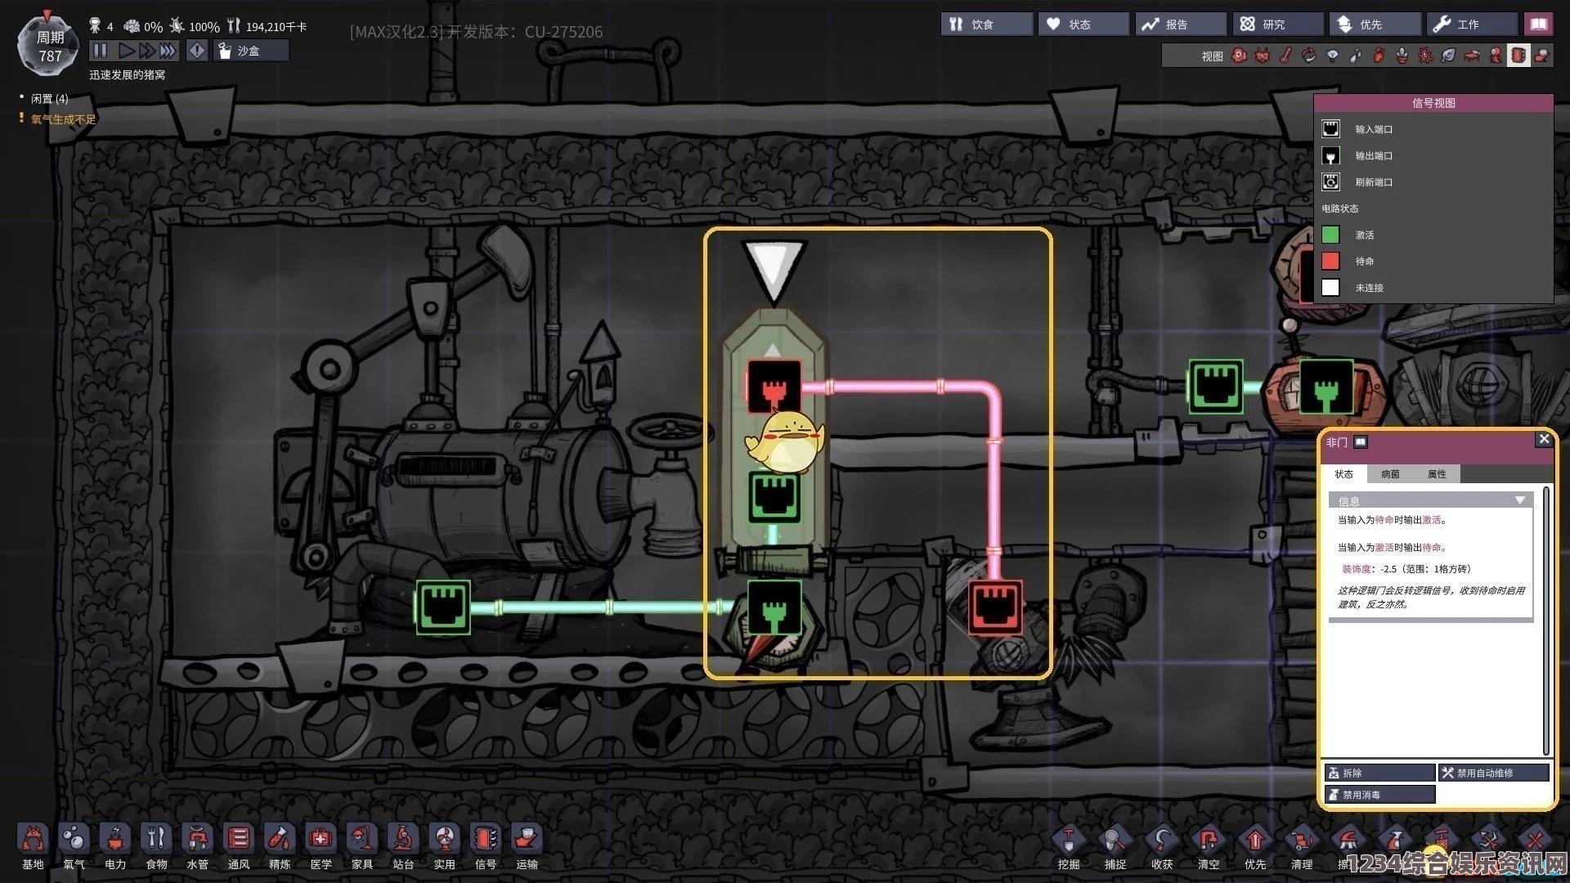Open the Jobs (工作) management menu
Screen dimensions: 1570x883
tap(1473, 25)
